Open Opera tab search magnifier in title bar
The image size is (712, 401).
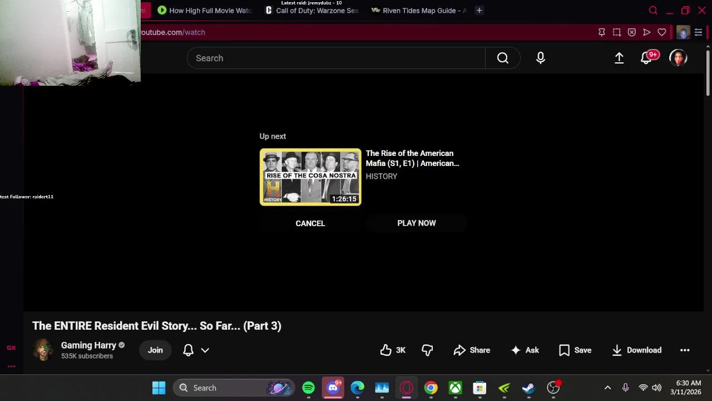653,10
